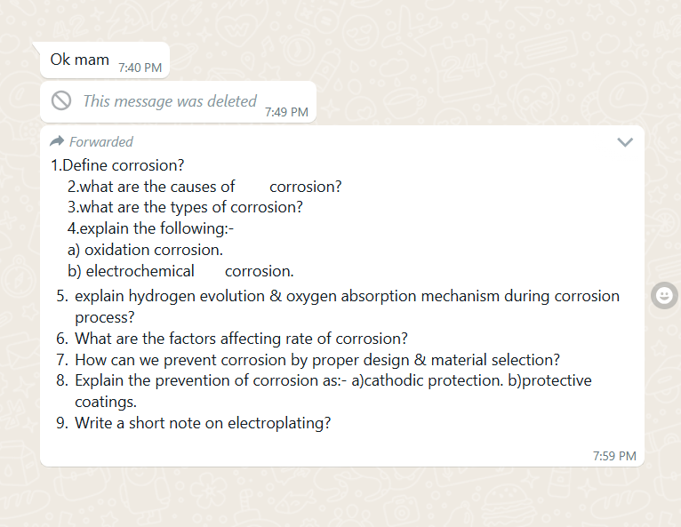Click 'explain hydrogen evolution' question text
The width and height of the screenshot is (681, 527).
click(x=347, y=307)
